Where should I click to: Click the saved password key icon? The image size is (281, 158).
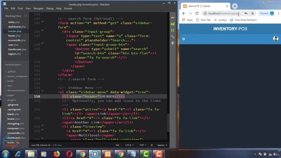coord(246,14)
